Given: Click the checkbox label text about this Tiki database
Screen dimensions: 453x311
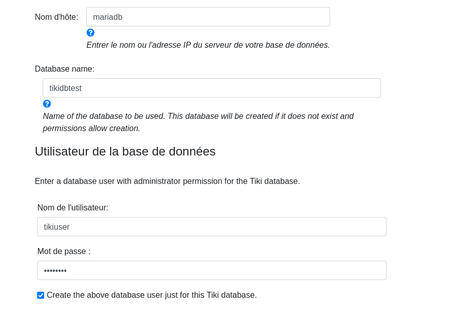Looking at the screenshot, I should click(151, 295).
